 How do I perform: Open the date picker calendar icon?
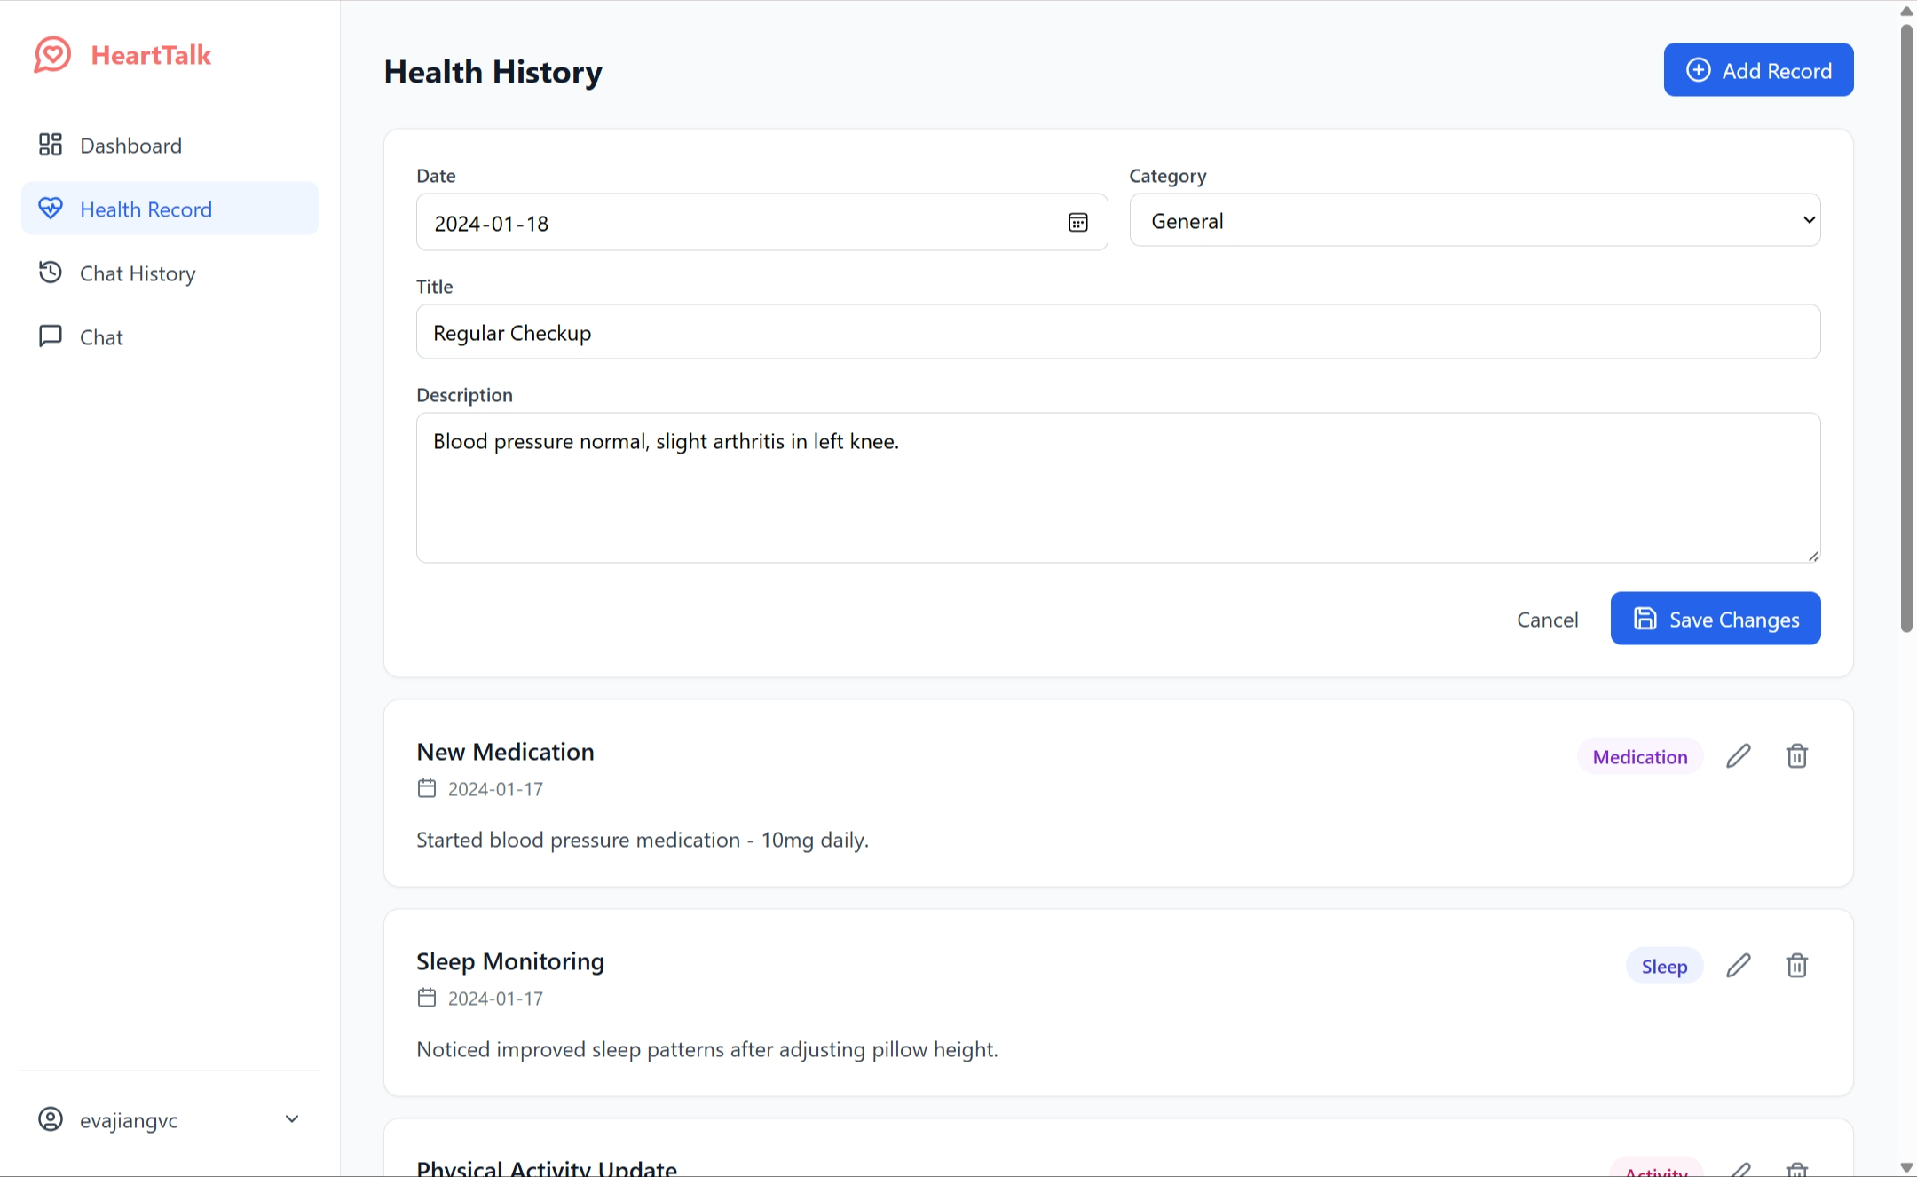[1077, 223]
